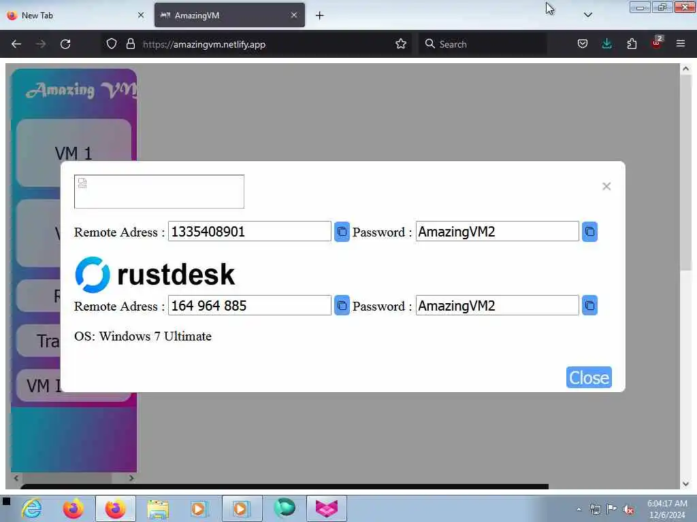The image size is (697, 522).
Task: Click the rustdesk logo
Action: (155, 275)
